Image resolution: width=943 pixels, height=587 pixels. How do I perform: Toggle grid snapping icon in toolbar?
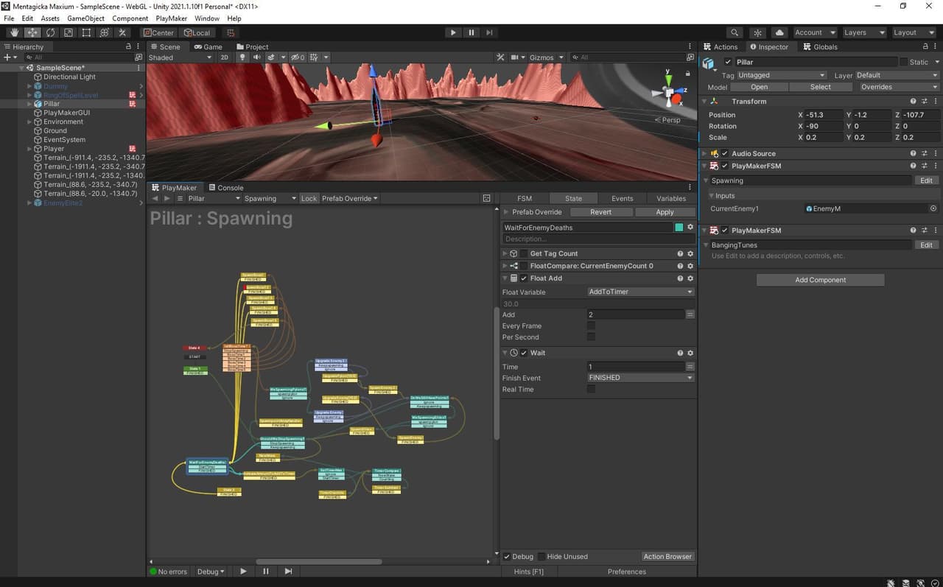tap(231, 32)
